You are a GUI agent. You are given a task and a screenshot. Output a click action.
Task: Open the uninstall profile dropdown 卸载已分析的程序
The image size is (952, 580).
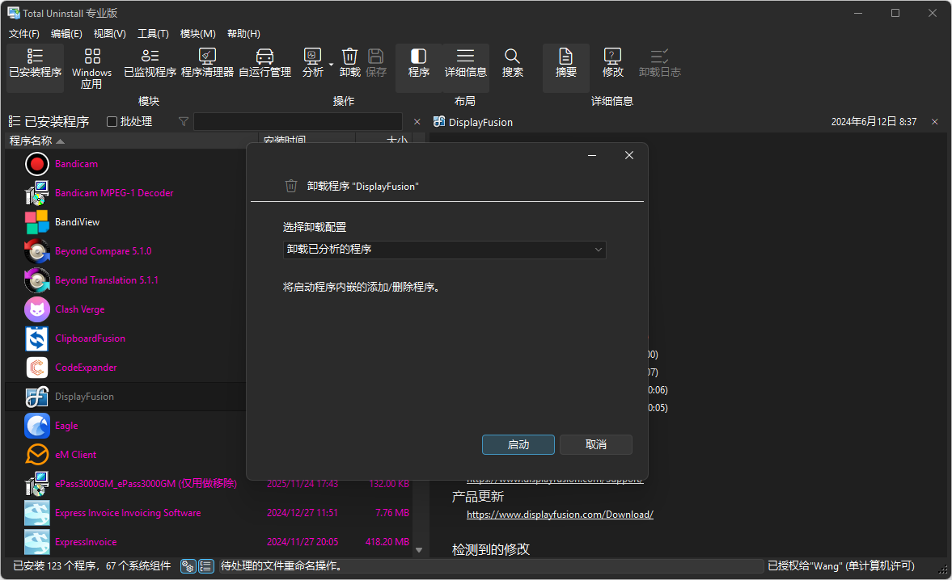click(443, 250)
